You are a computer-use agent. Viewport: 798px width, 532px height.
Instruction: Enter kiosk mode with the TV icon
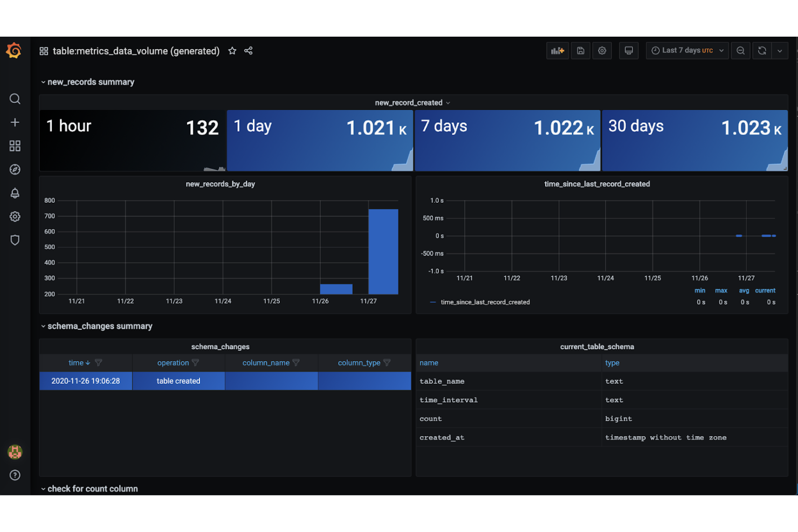pyautogui.click(x=629, y=50)
